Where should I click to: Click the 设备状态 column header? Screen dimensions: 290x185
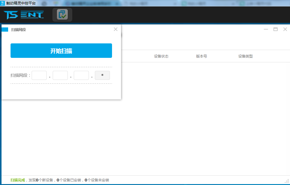(161, 56)
